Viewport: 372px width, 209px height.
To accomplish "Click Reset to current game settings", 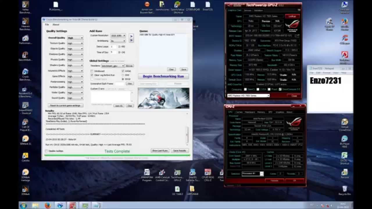I will (66, 105).
